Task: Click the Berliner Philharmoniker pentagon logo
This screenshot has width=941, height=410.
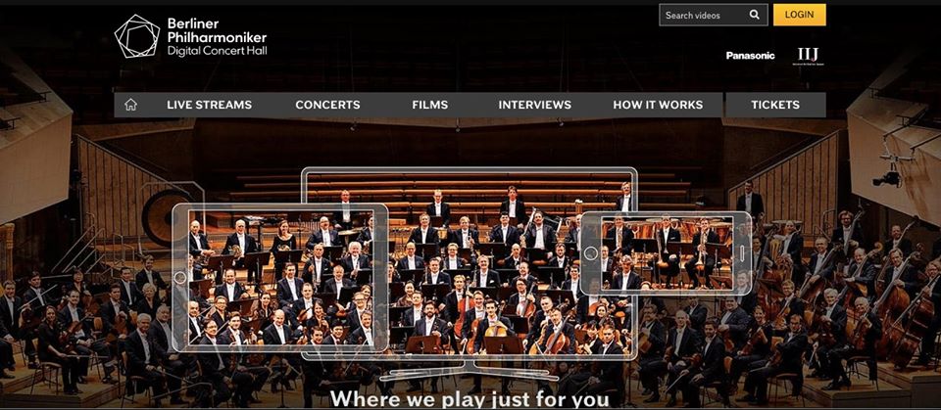Action: (137, 36)
